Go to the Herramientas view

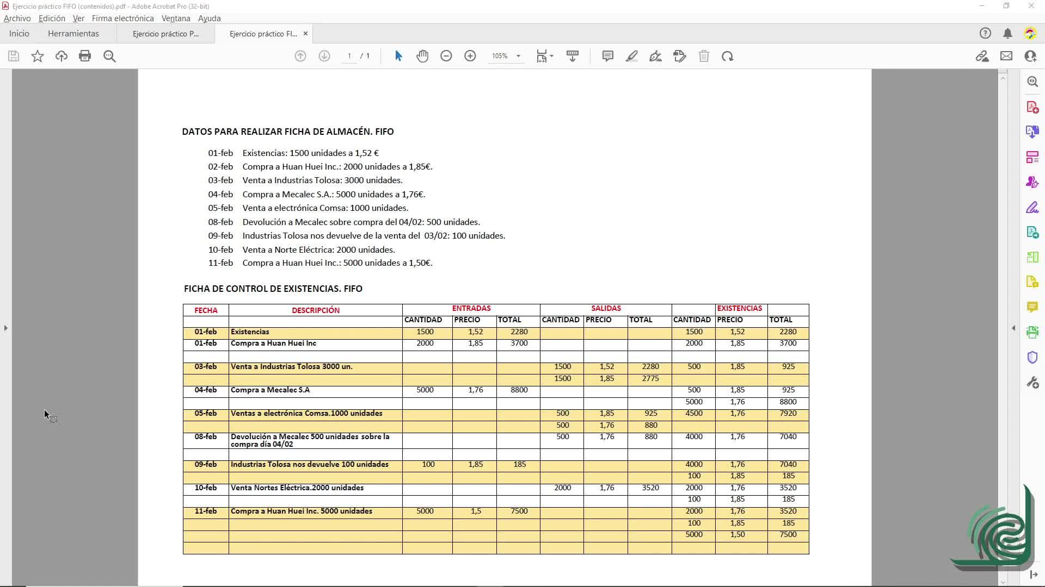click(x=73, y=34)
